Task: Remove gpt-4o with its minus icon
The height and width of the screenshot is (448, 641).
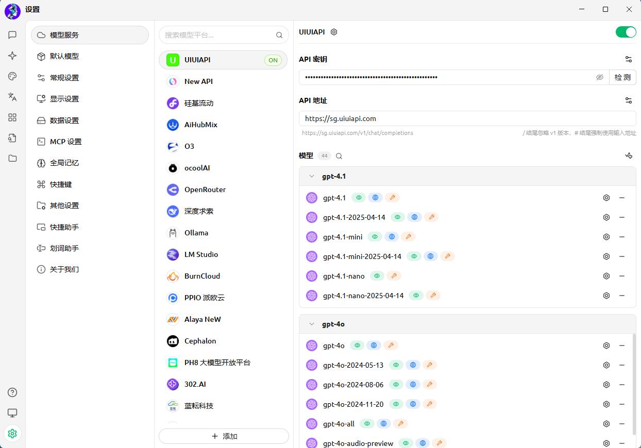Action: coord(622,346)
